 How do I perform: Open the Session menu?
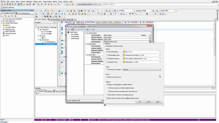23,1
